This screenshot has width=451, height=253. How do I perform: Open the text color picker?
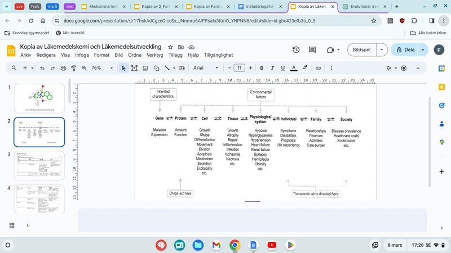[x=294, y=68]
